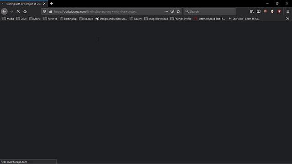
Task: Bookmark this page with the star
Action: point(178,11)
